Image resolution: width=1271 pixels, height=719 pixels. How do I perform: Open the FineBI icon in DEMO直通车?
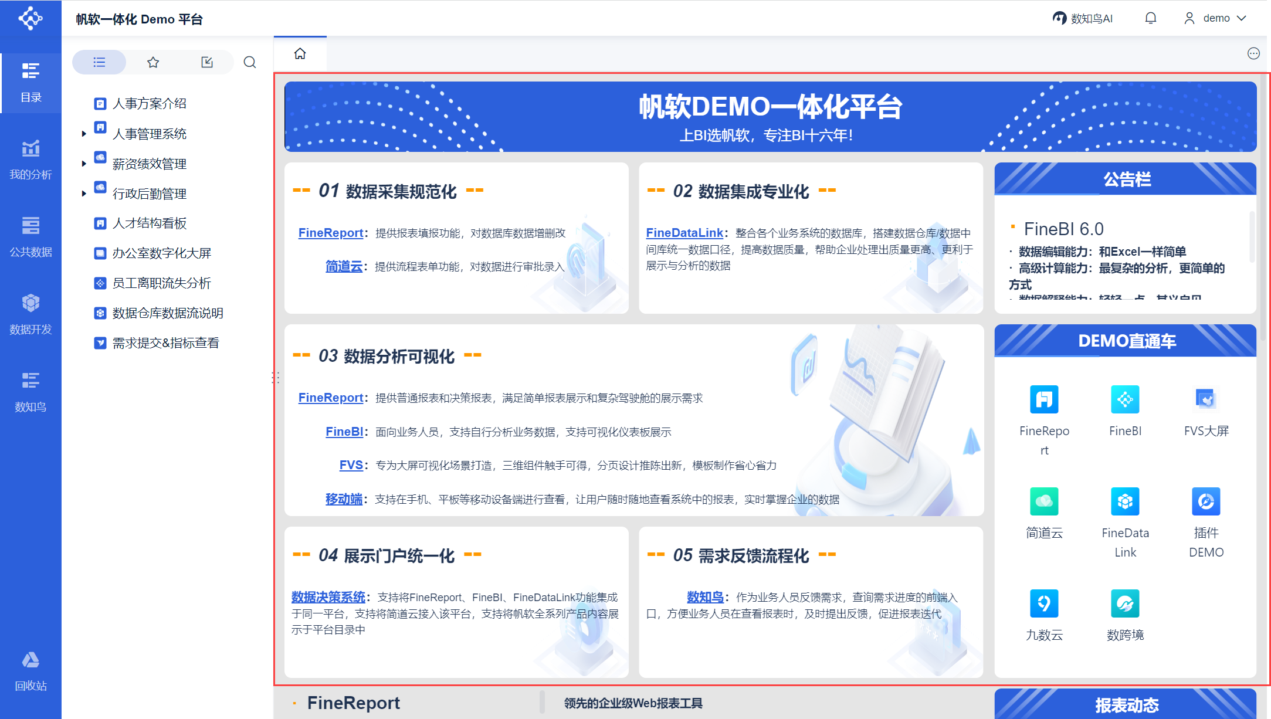tap(1124, 399)
